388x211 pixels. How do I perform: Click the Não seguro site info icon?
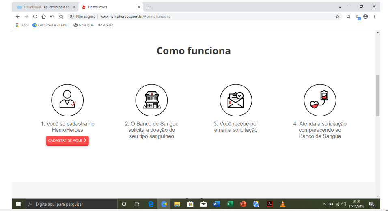click(x=72, y=17)
